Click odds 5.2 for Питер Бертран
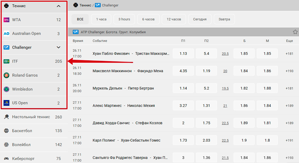299x163 pixels. [x=206, y=88]
